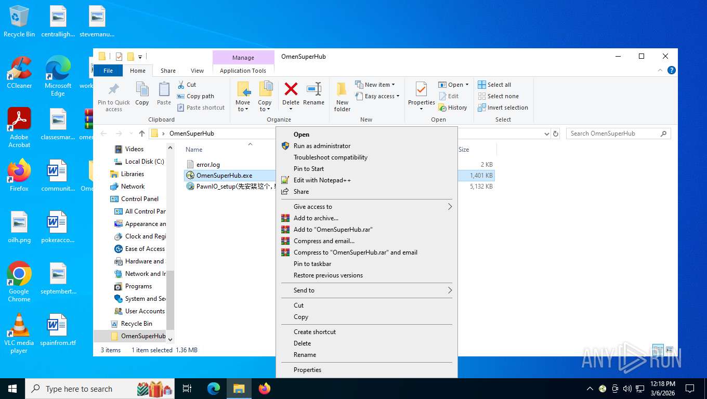Click the taskbar volume icon
The height and width of the screenshot is (399, 707).
[627, 389]
